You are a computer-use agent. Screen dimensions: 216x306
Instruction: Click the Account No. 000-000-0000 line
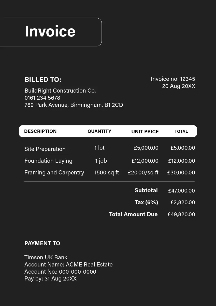(60, 272)
